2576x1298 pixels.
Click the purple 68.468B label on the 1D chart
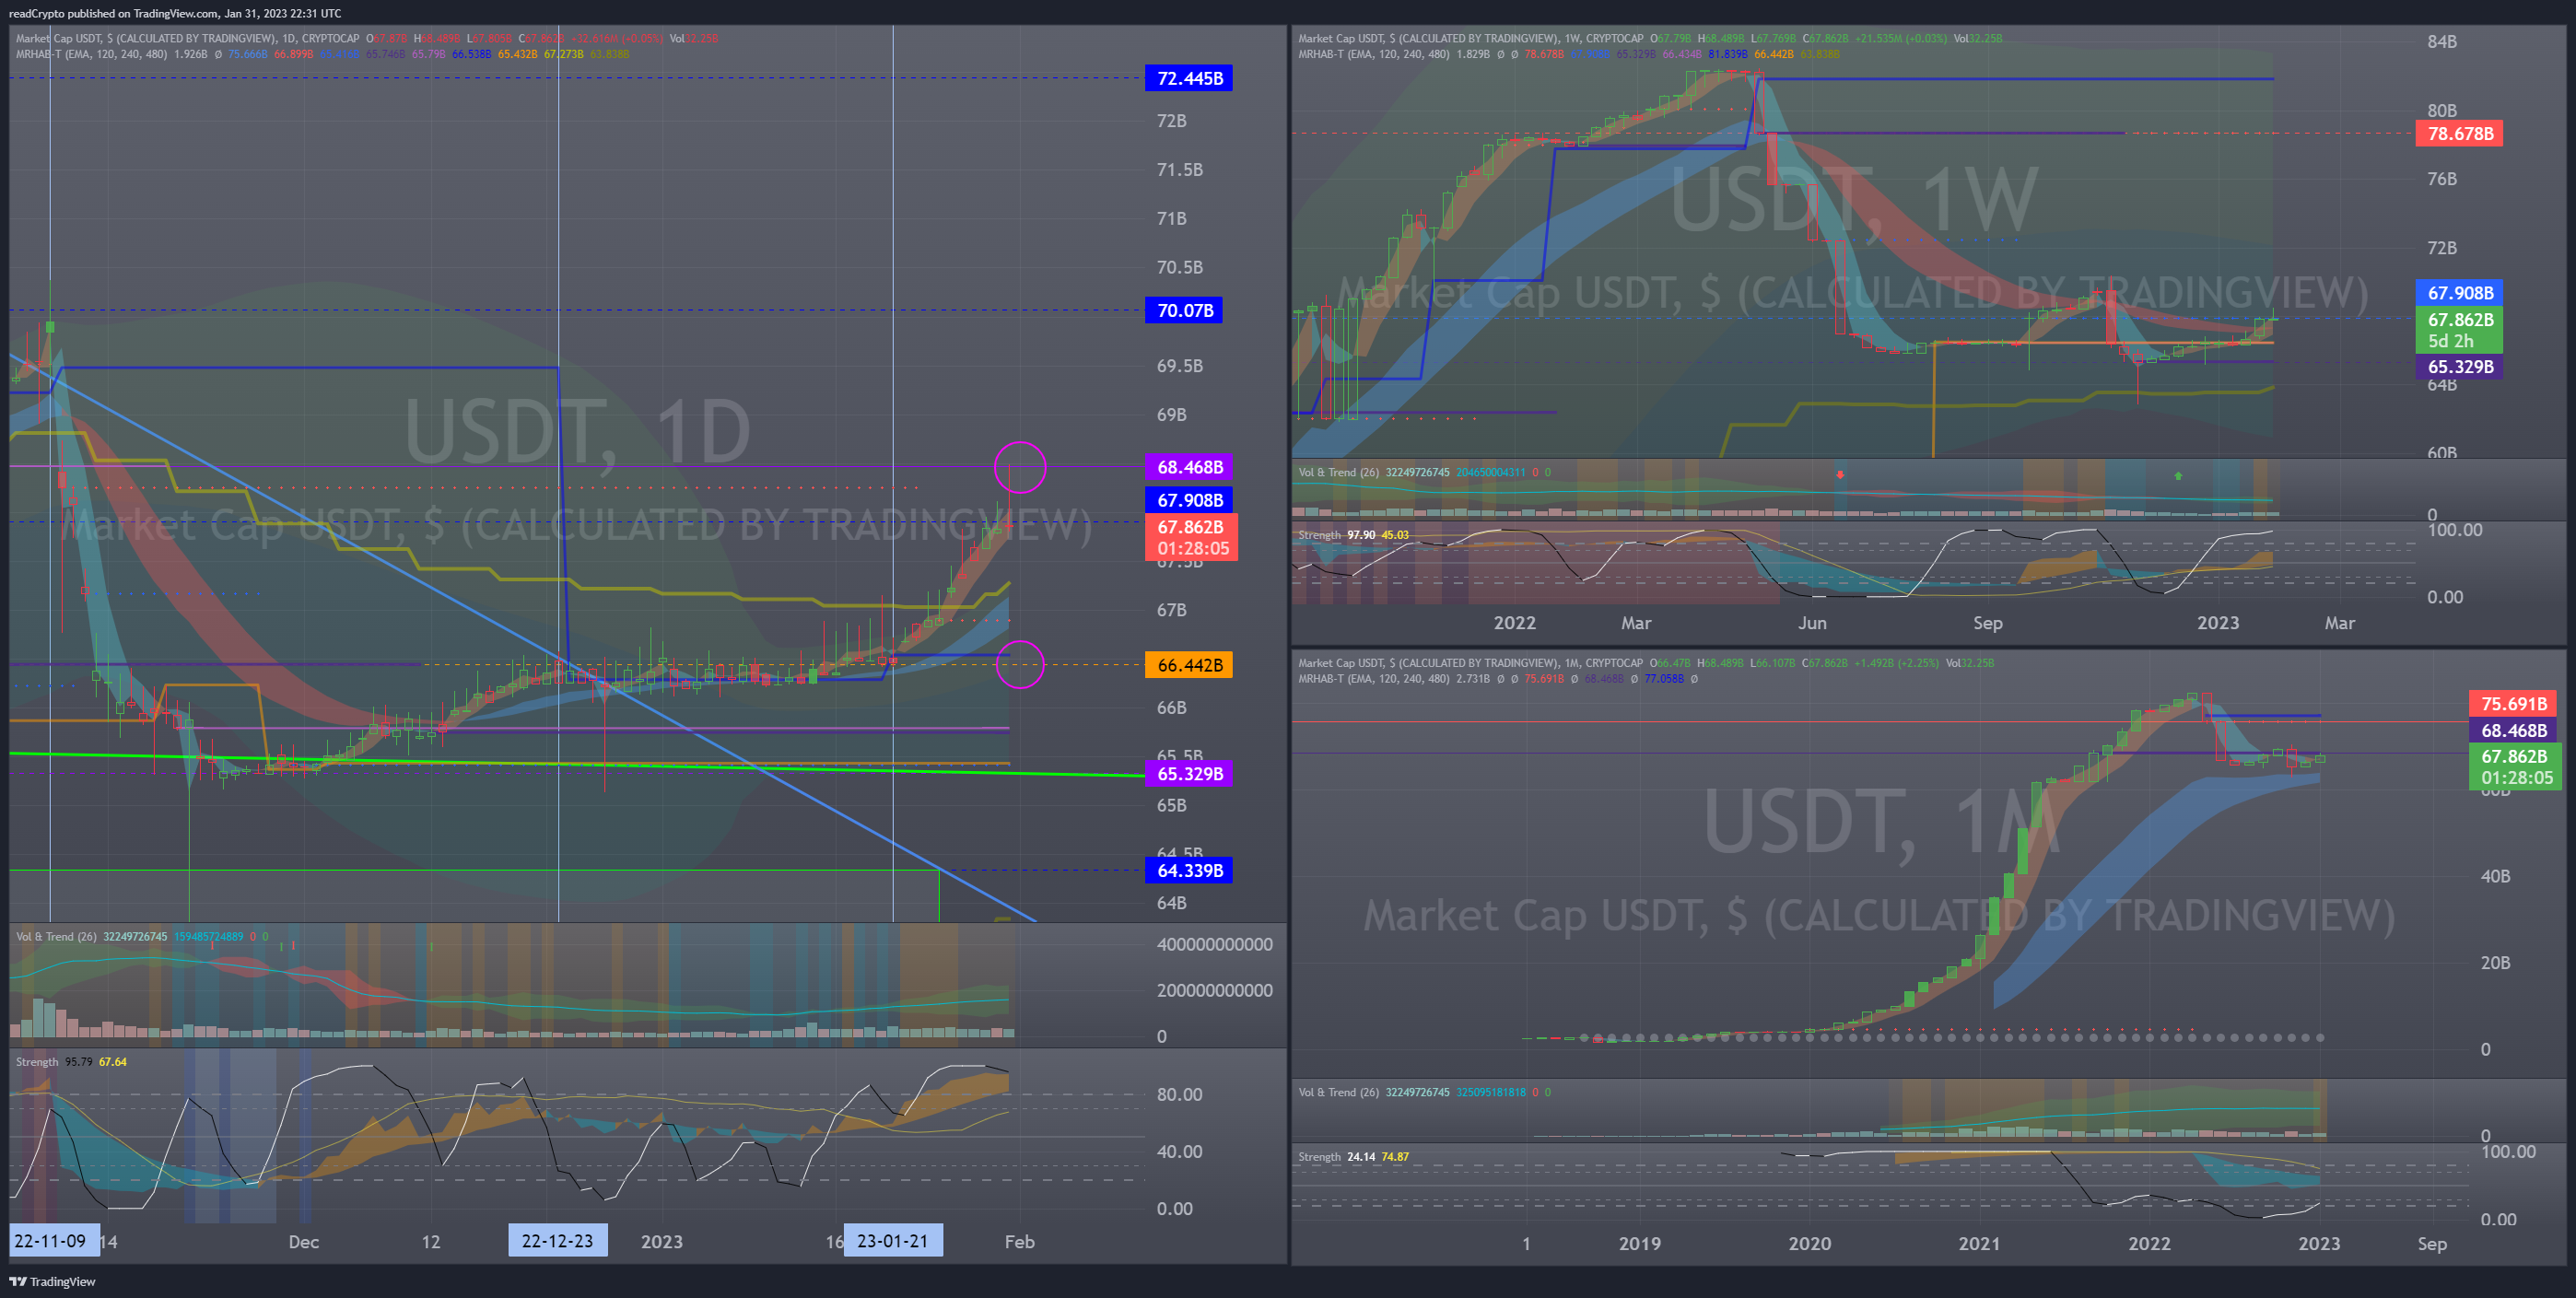[1188, 467]
